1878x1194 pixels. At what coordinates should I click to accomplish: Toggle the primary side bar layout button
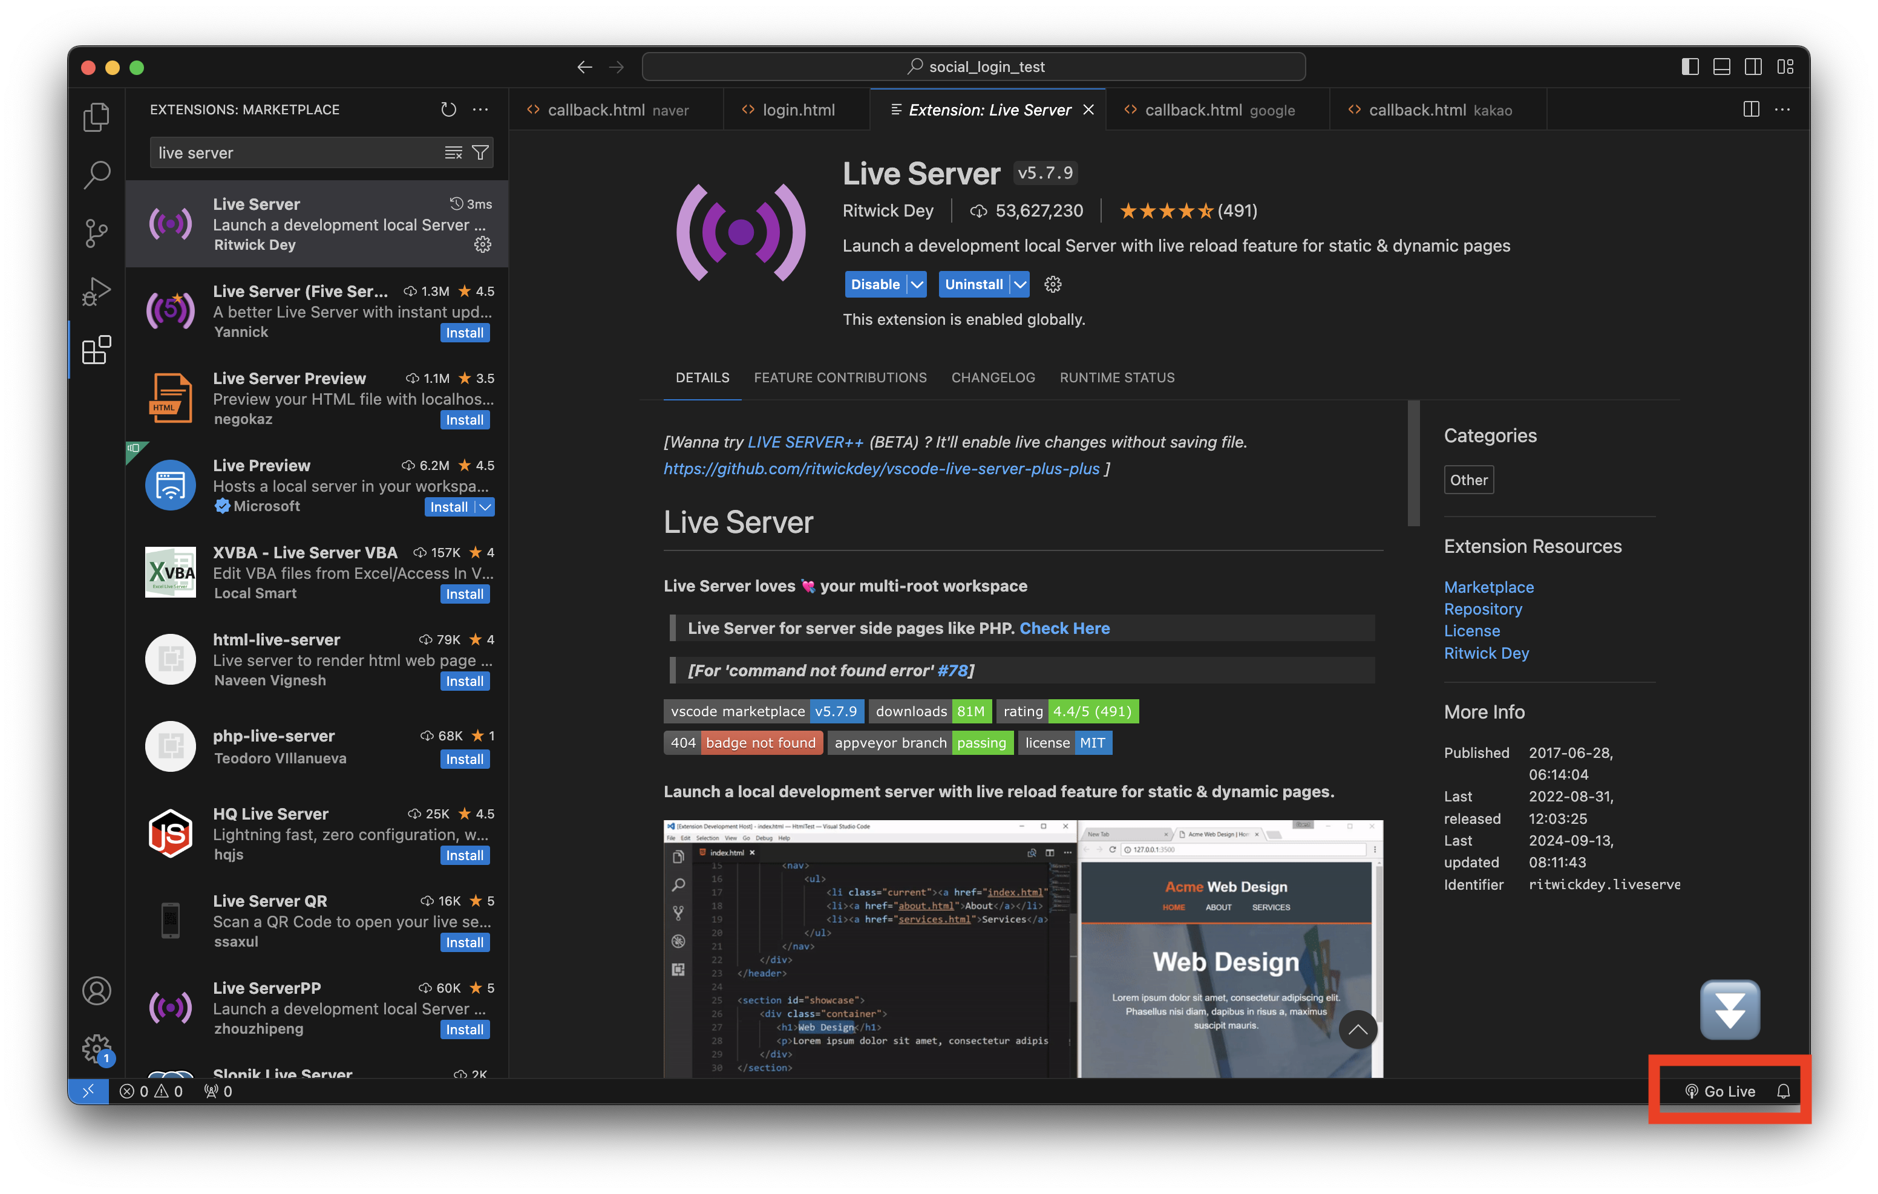1690,67
